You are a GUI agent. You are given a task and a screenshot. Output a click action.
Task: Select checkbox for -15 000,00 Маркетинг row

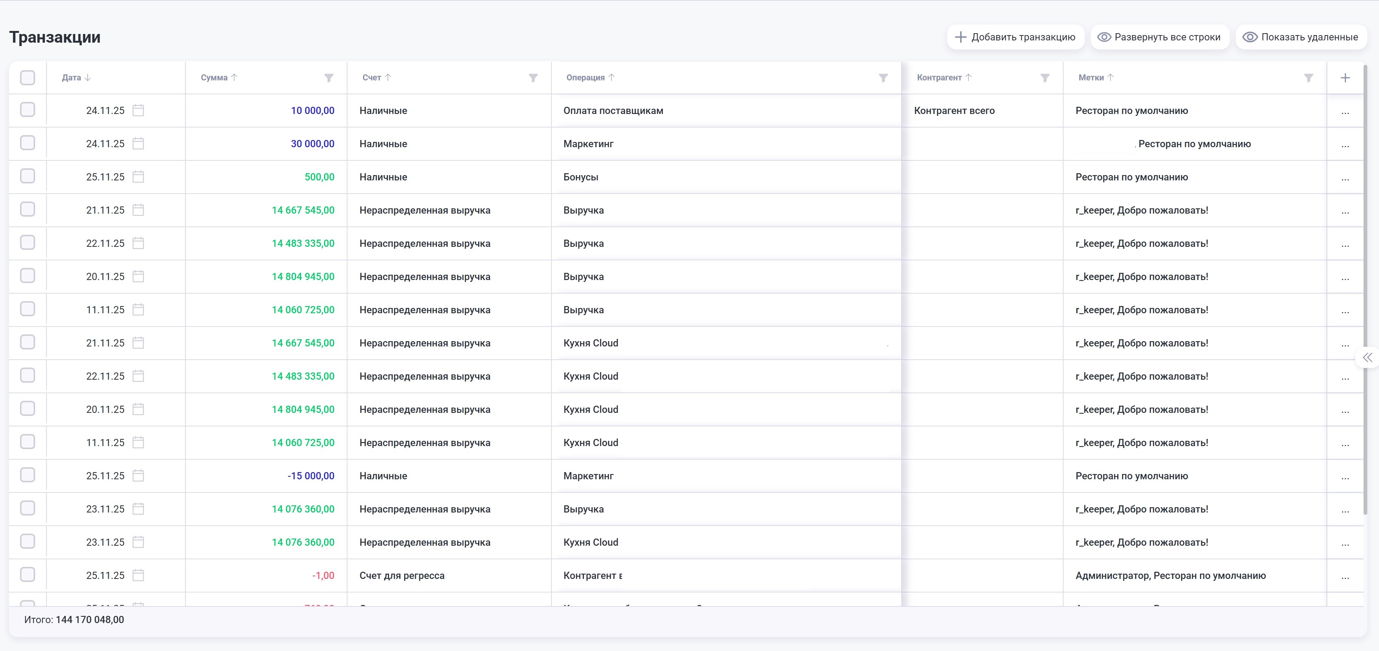click(x=27, y=475)
